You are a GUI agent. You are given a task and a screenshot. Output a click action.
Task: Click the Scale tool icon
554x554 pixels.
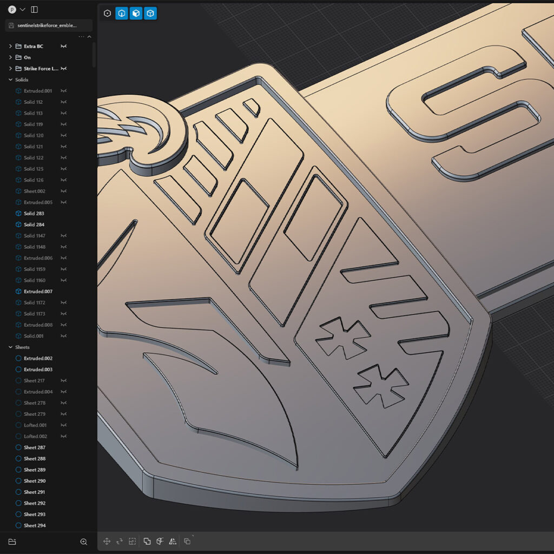[132, 541]
